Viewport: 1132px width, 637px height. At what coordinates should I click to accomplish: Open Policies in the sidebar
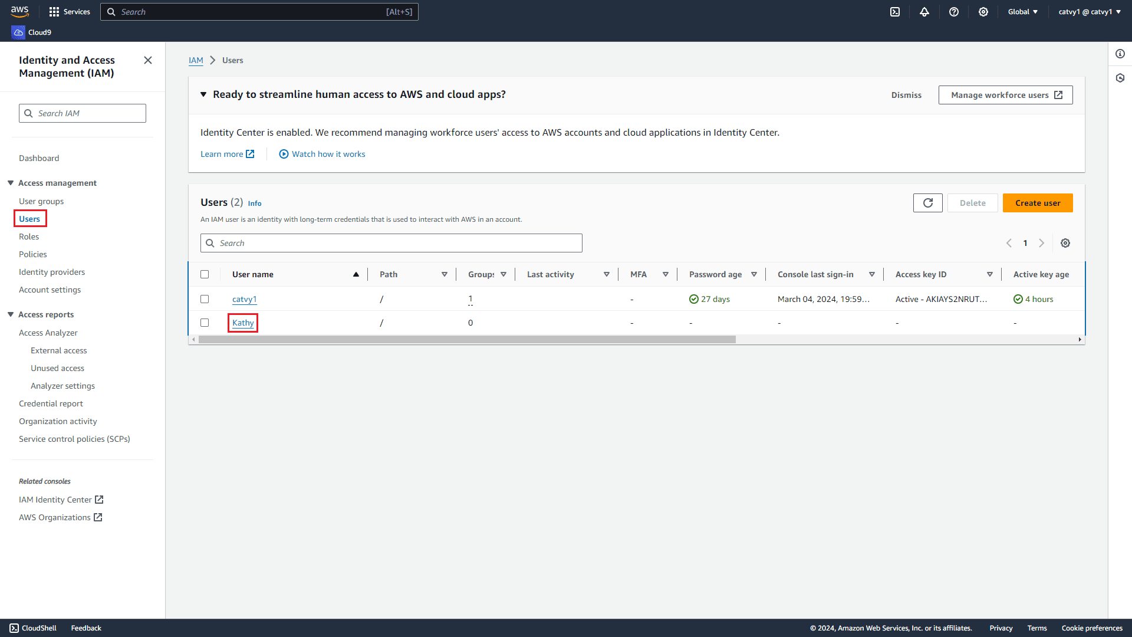[x=33, y=254]
